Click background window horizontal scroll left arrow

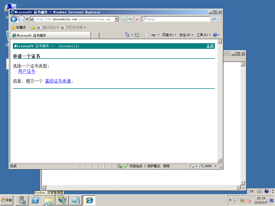pos(44,187)
